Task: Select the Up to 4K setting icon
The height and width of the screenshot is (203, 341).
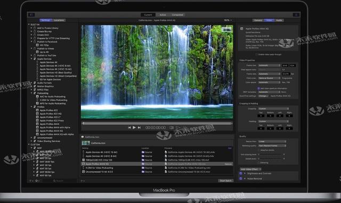Action: click(37, 52)
